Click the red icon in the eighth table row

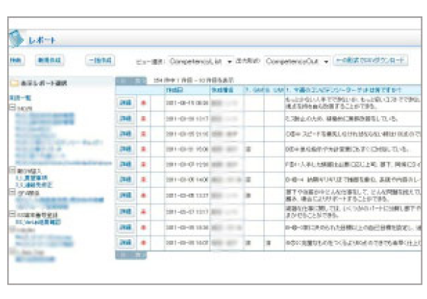tap(144, 212)
